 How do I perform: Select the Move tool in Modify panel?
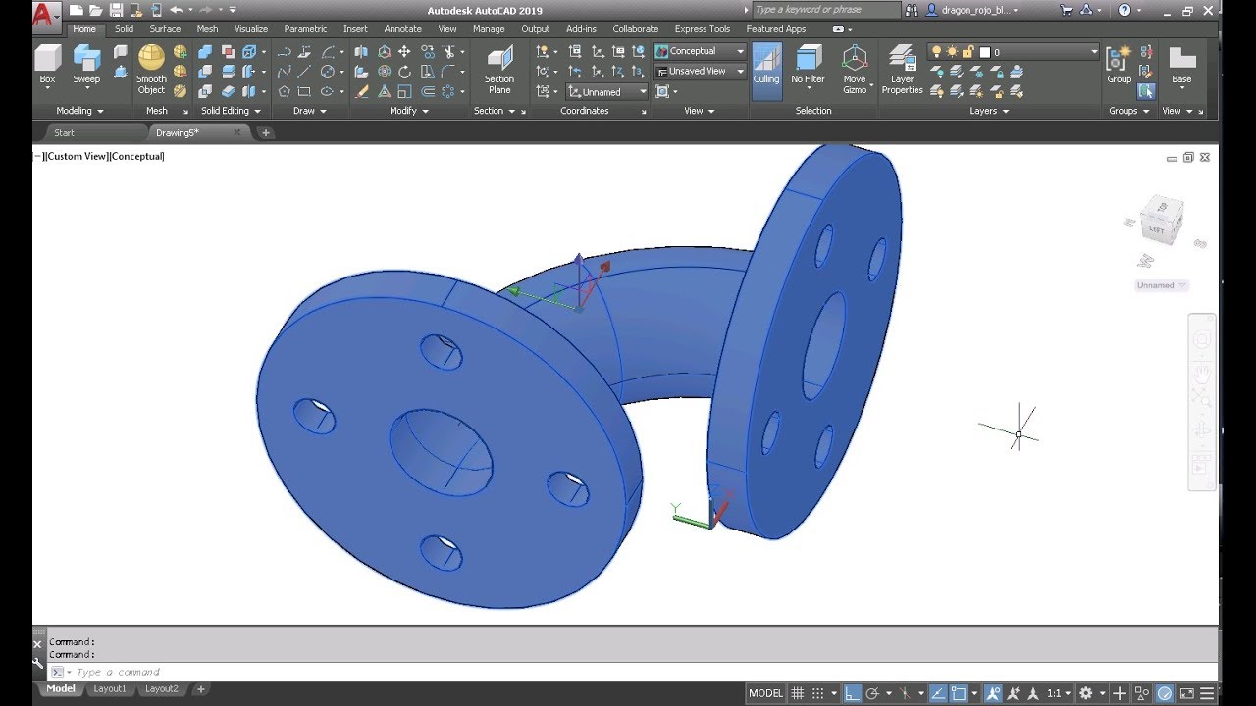point(404,51)
